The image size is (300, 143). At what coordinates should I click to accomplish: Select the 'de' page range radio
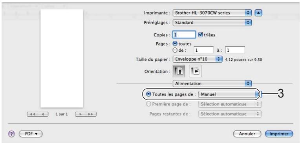point(175,50)
